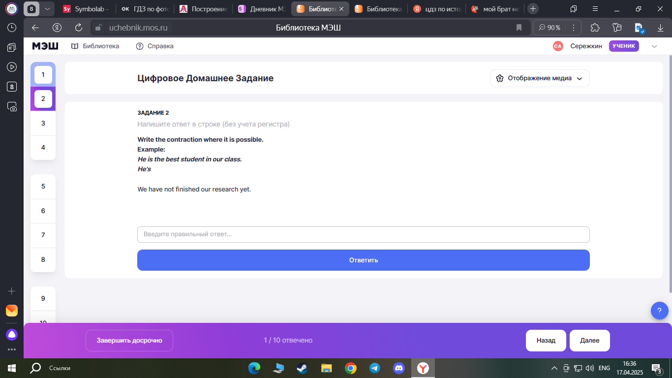Open the Библиотека menu item
Screen dimensions: 672x378
click(95, 46)
